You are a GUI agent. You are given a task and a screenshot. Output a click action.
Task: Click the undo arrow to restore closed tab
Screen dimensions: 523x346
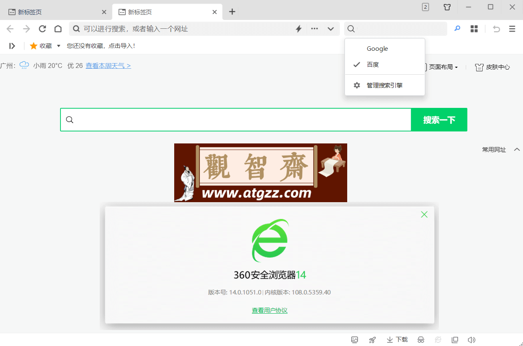(497, 29)
